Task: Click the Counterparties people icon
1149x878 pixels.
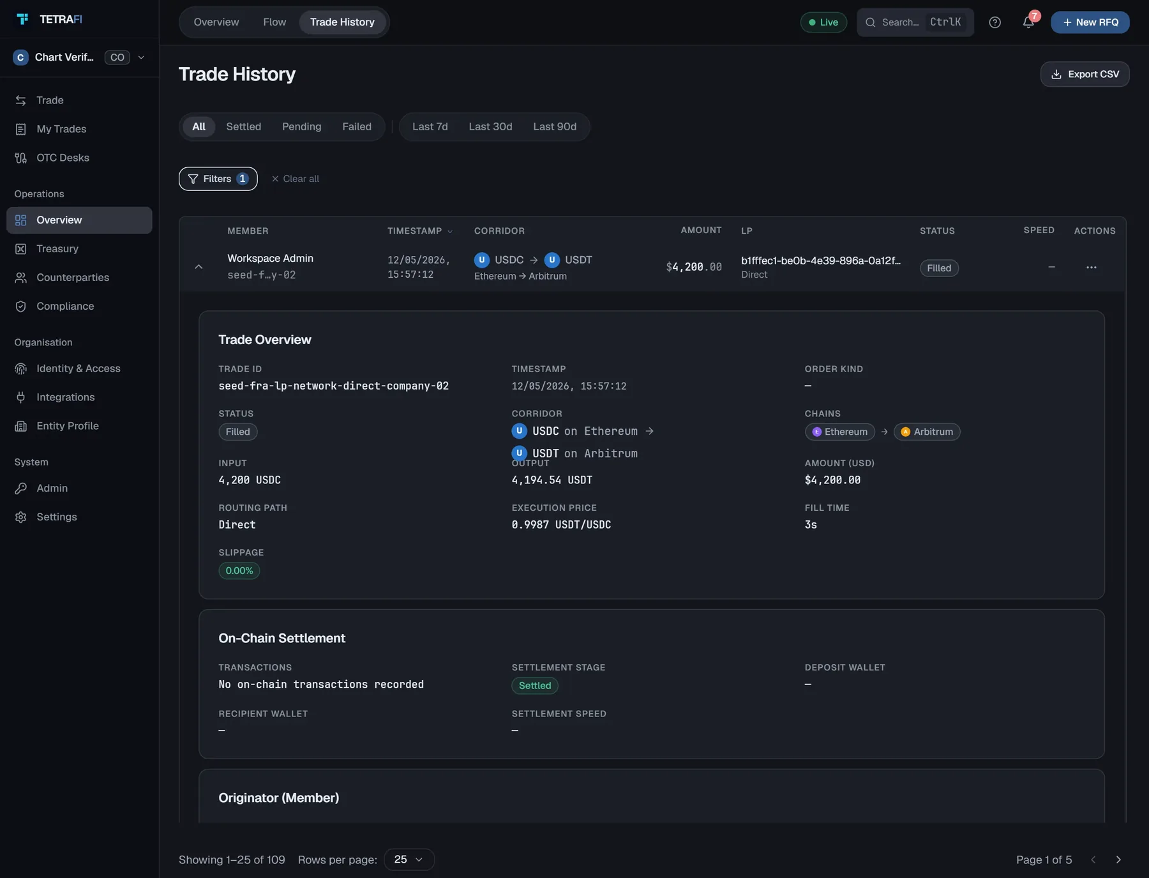Action: point(21,278)
